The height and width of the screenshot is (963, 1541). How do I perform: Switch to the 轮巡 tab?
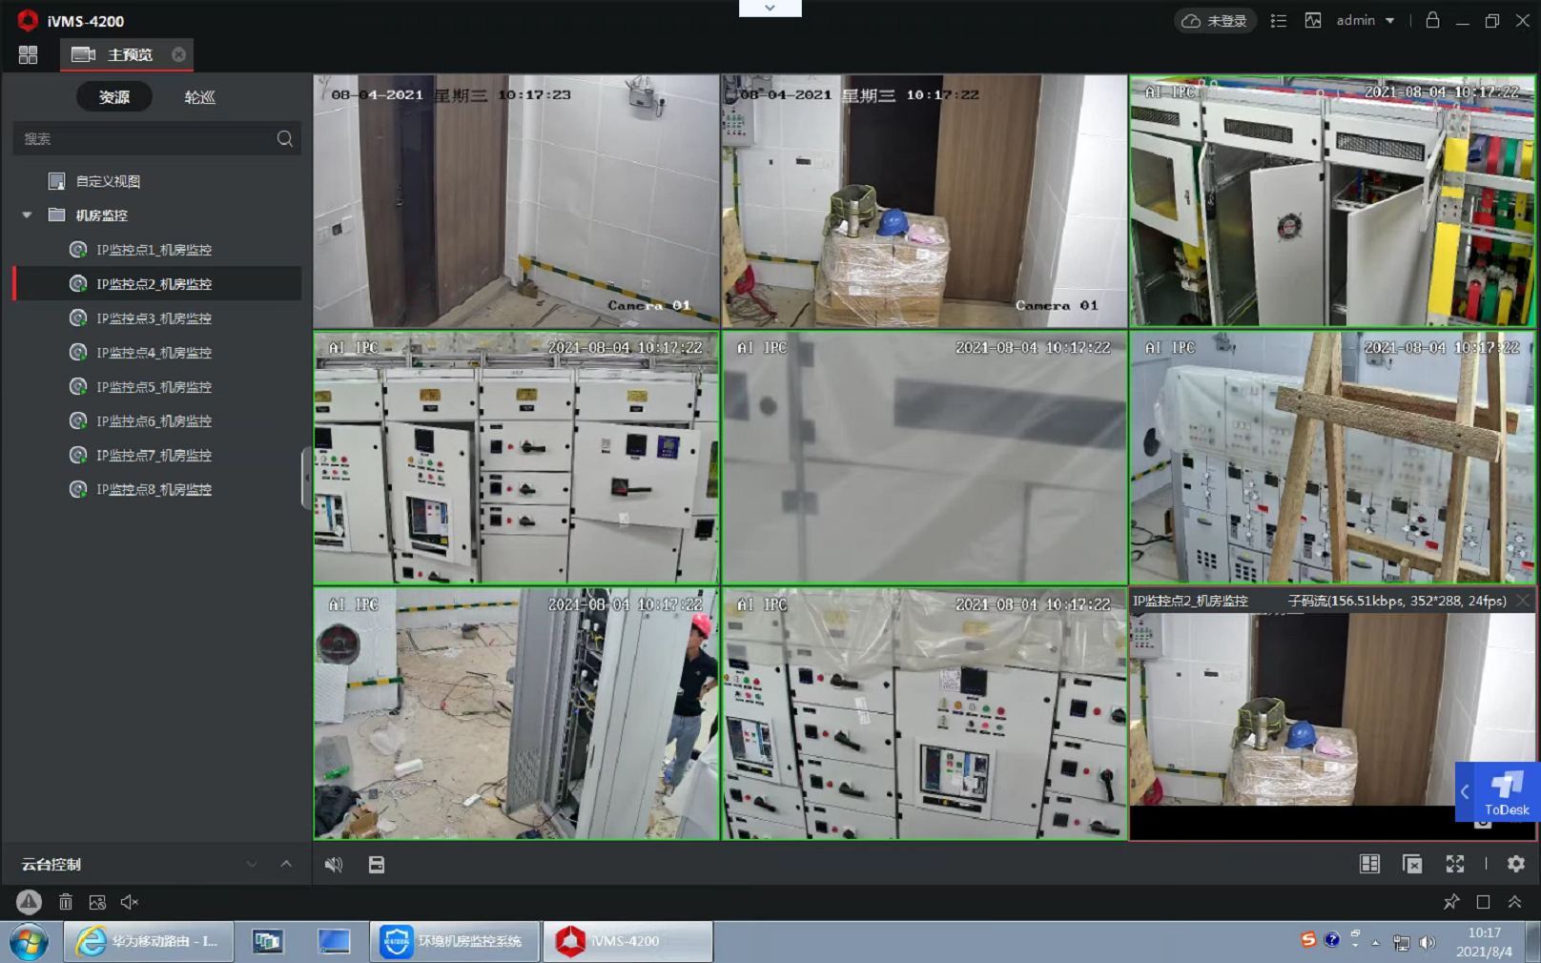click(x=199, y=97)
